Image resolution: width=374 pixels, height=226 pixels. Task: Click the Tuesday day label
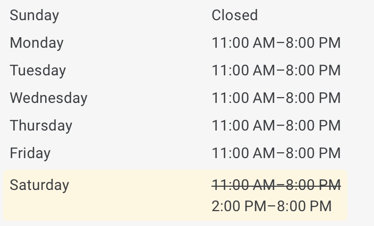coord(38,71)
